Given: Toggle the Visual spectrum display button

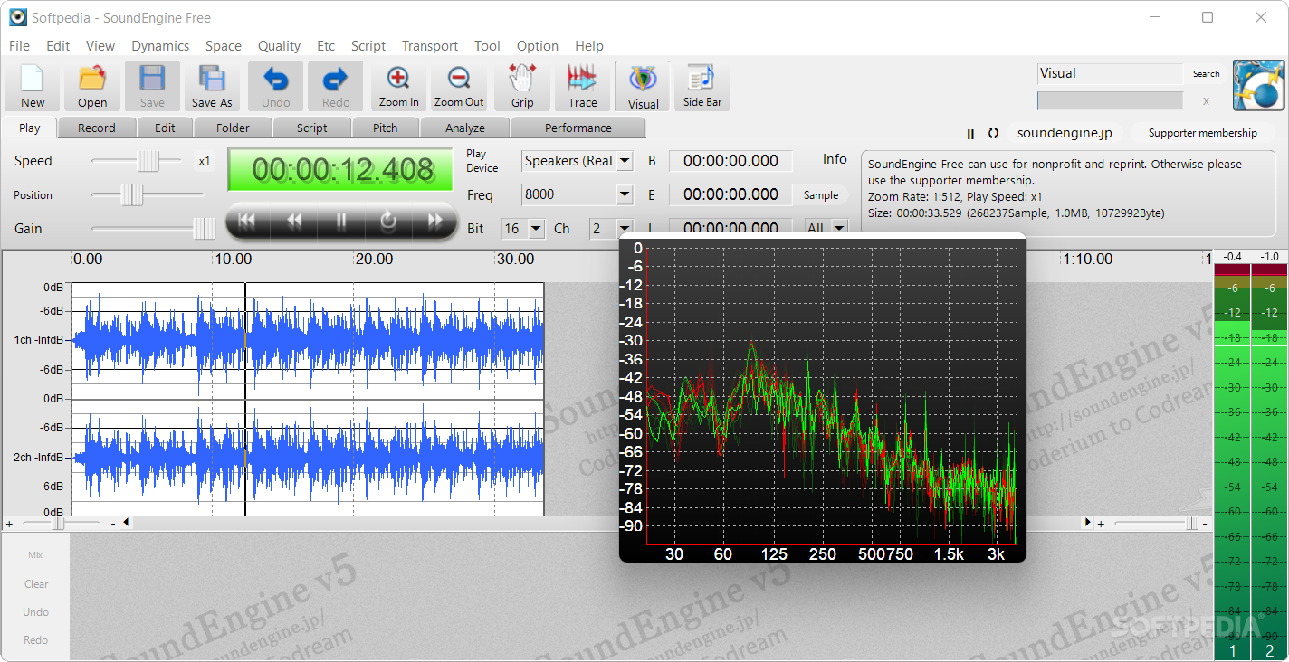Looking at the screenshot, I should [x=643, y=87].
